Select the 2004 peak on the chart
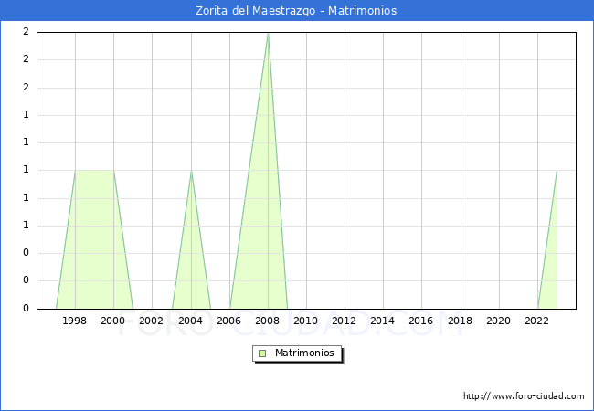This screenshot has height=411, width=594. 191,171
